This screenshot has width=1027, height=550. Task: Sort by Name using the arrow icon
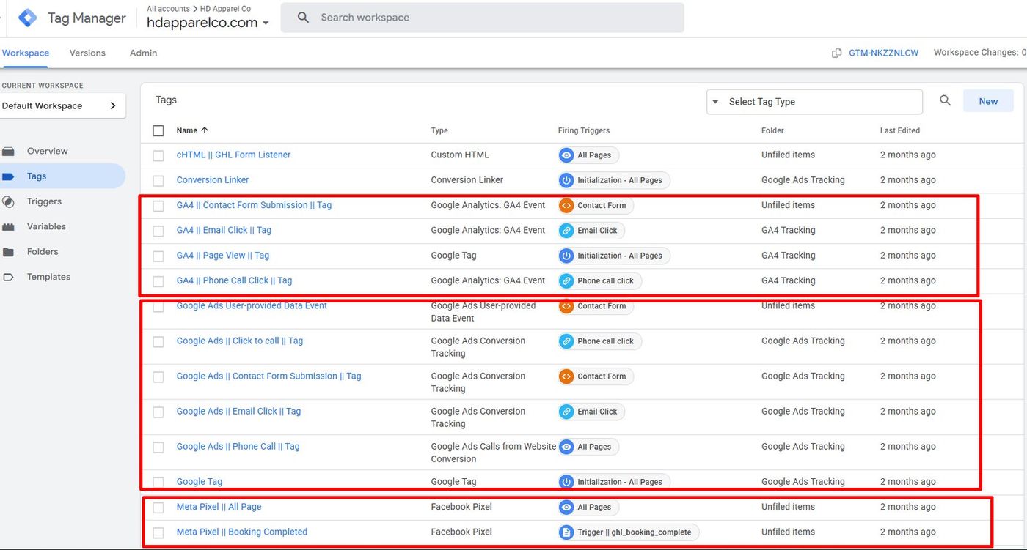coord(205,130)
